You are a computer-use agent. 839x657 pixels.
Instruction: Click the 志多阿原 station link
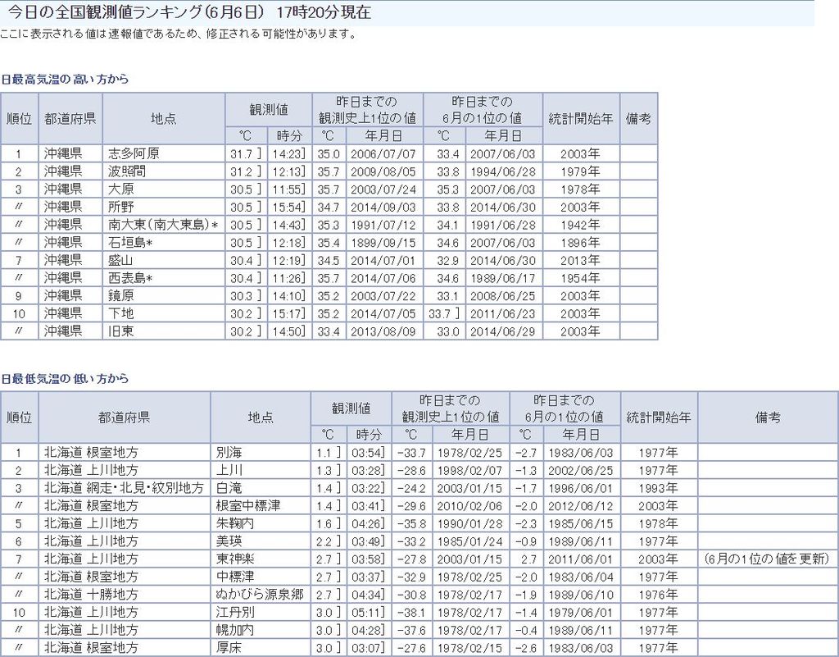pyautogui.click(x=134, y=153)
